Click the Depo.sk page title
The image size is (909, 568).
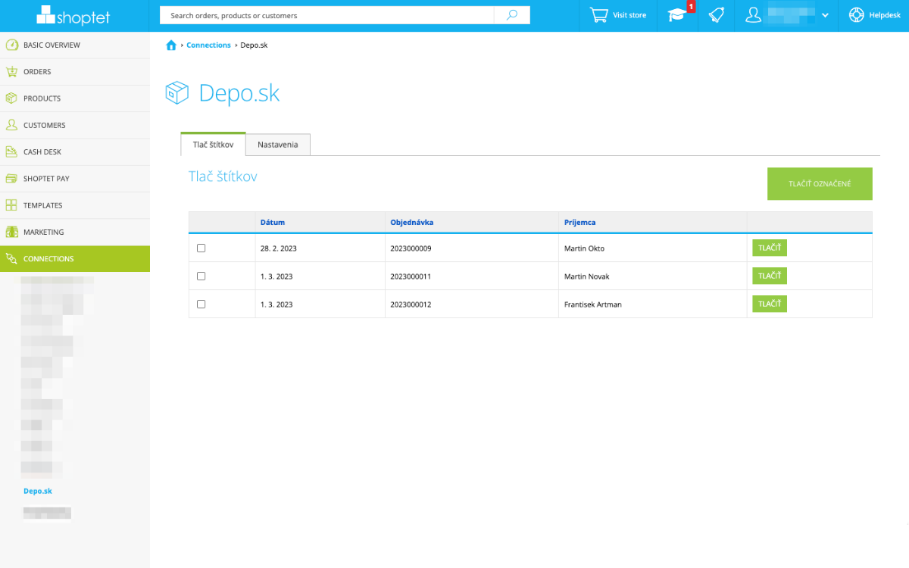tap(239, 93)
